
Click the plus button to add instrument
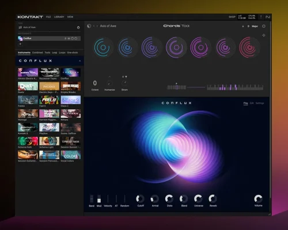click(20, 44)
